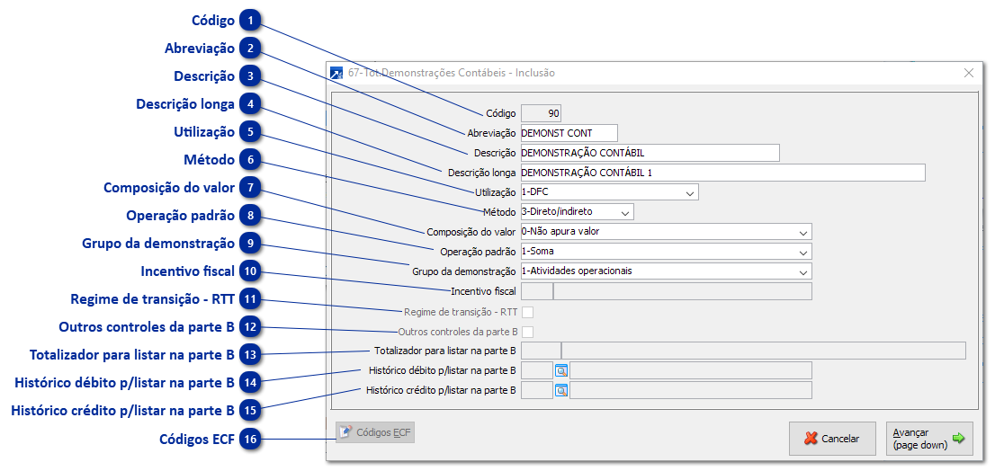
Task: Click the Incentivo fiscal description field
Action: coord(683,291)
